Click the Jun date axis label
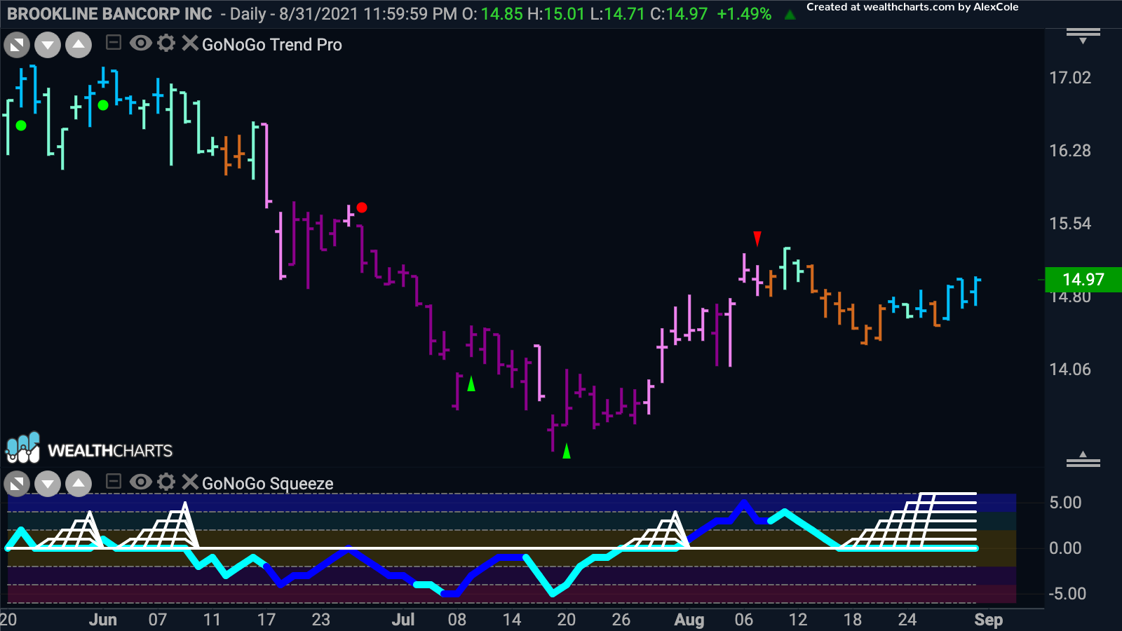This screenshot has width=1122, height=631. 103,620
